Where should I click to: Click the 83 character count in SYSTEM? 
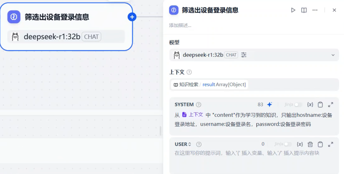coord(260,105)
